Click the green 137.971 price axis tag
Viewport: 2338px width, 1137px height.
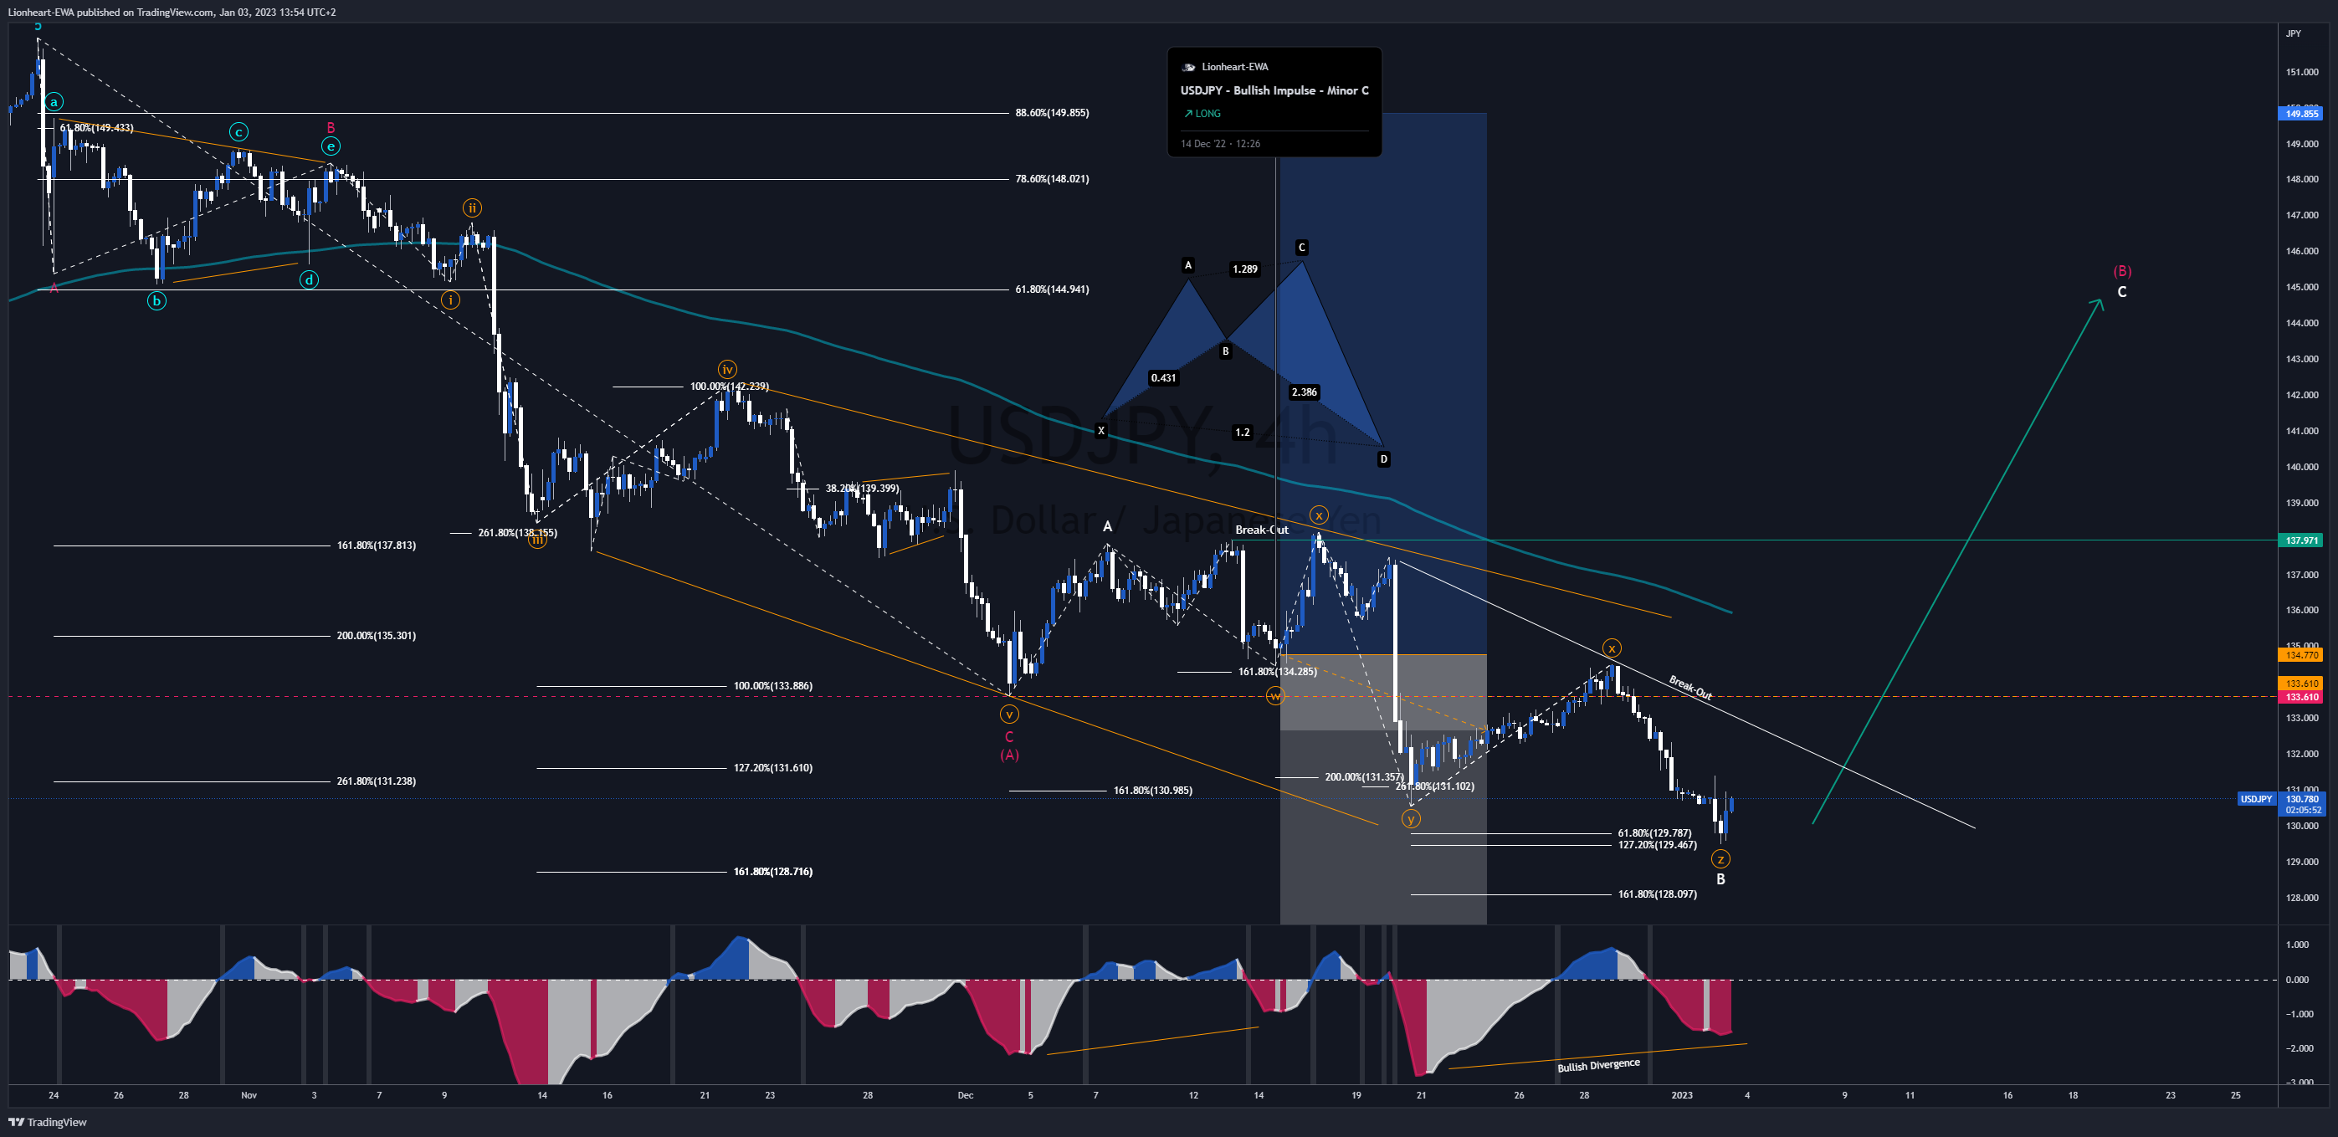tap(2300, 540)
